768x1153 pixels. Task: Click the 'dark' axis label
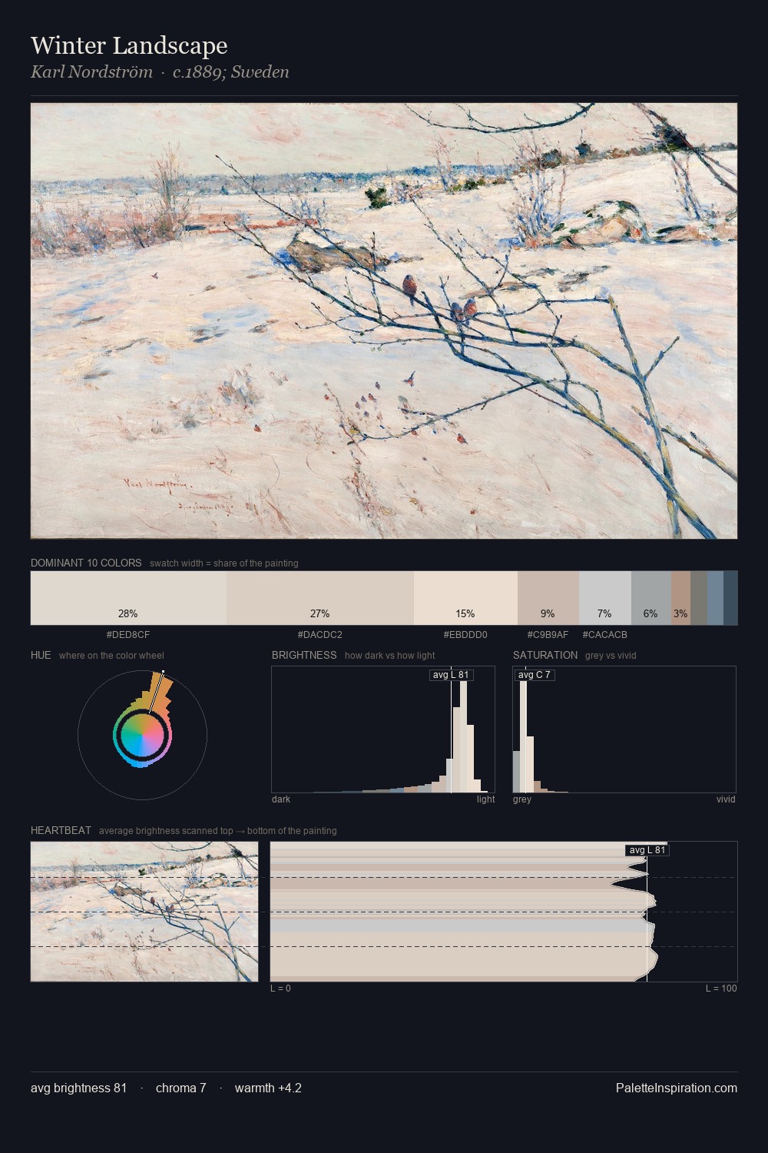[x=281, y=799]
